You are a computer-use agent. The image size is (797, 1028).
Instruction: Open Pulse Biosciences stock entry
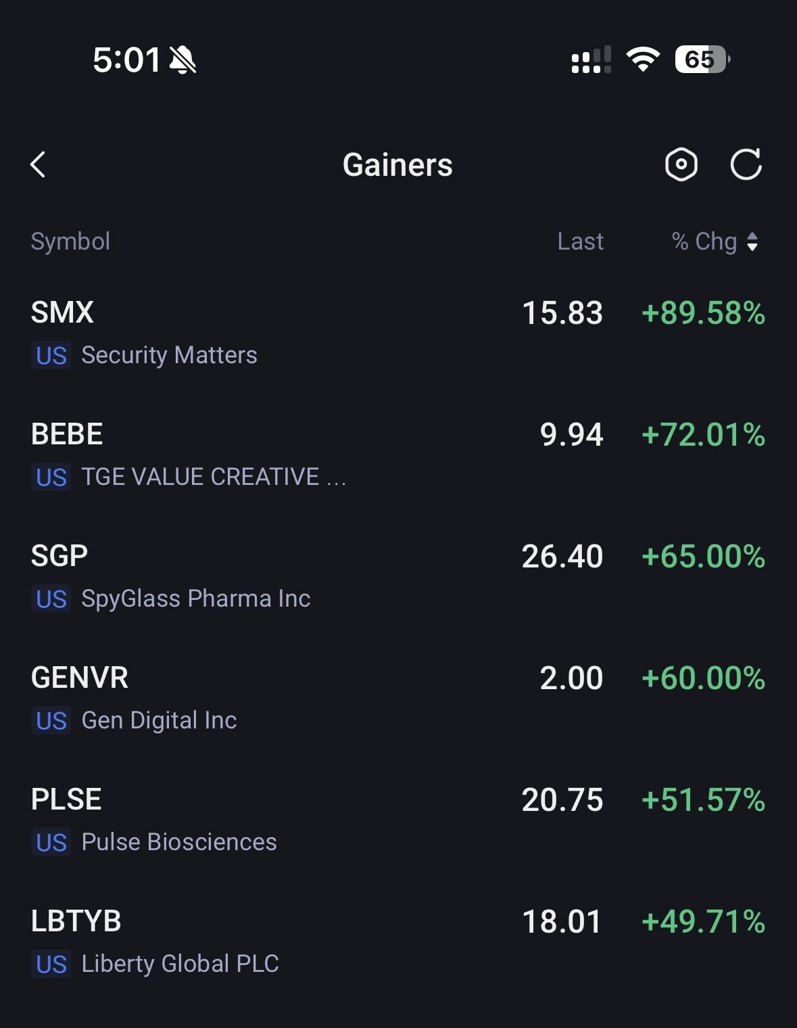[x=178, y=842]
